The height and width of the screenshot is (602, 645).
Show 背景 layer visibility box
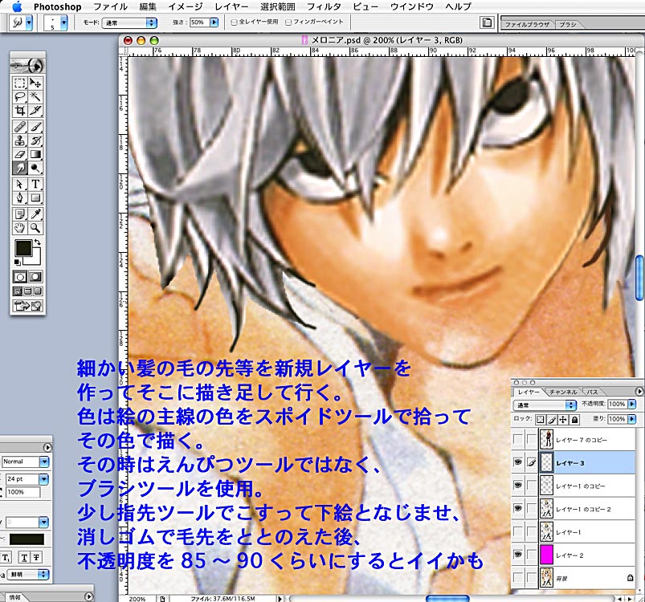518,578
